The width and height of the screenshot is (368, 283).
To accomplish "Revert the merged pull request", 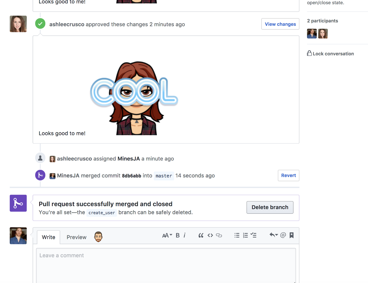I will coord(288,175).
